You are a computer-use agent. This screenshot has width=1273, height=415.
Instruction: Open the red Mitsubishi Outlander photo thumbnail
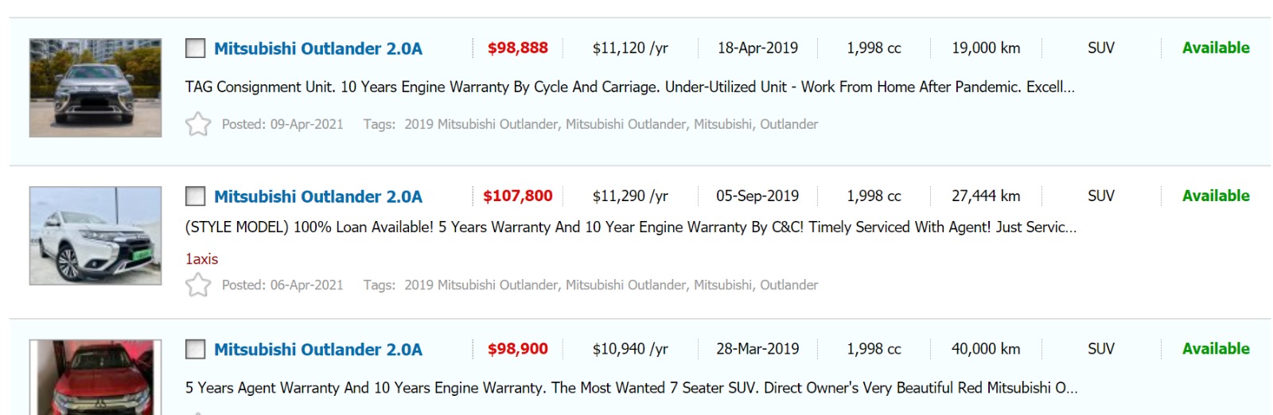pos(95,378)
